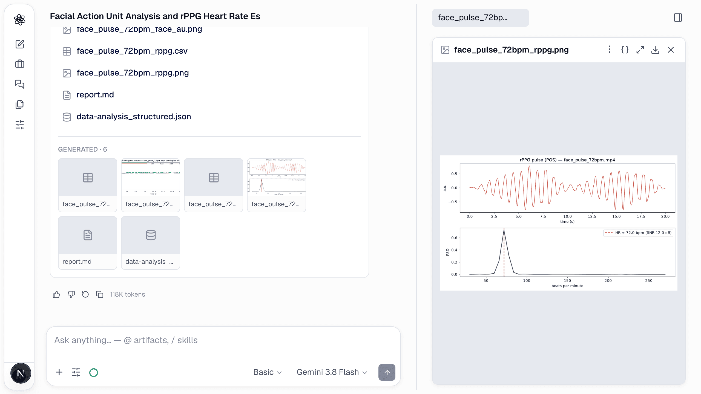Screen dimensions: 701x394
Task: Expand the image preview to fullscreen
Action: [640, 50]
